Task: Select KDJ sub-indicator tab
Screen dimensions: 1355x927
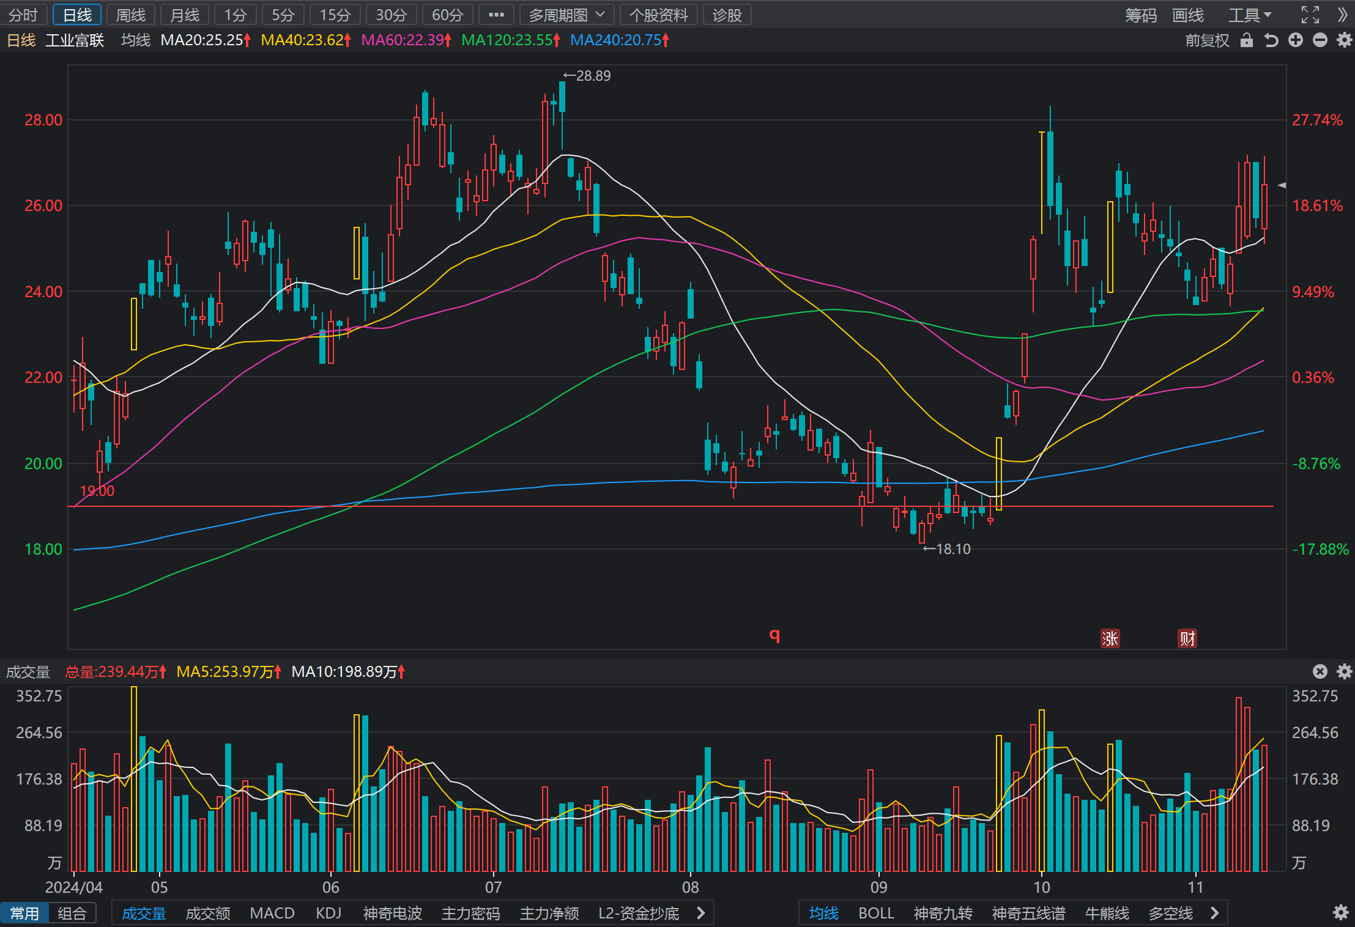Action: click(x=329, y=913)
